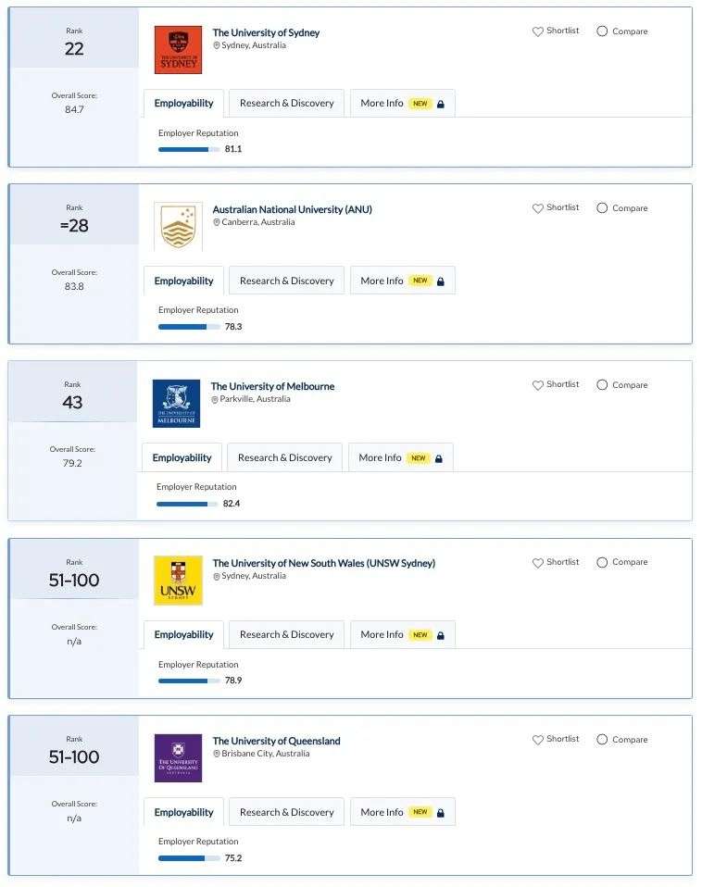The image size is (702, 887).
Task: Toggle Compare for Australian National University
Action: [622, 208]
